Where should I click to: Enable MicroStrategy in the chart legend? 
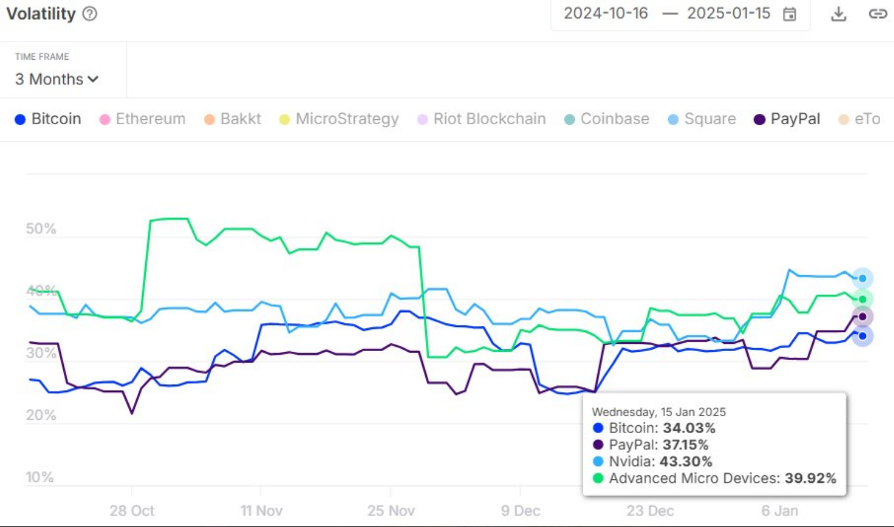339,119
